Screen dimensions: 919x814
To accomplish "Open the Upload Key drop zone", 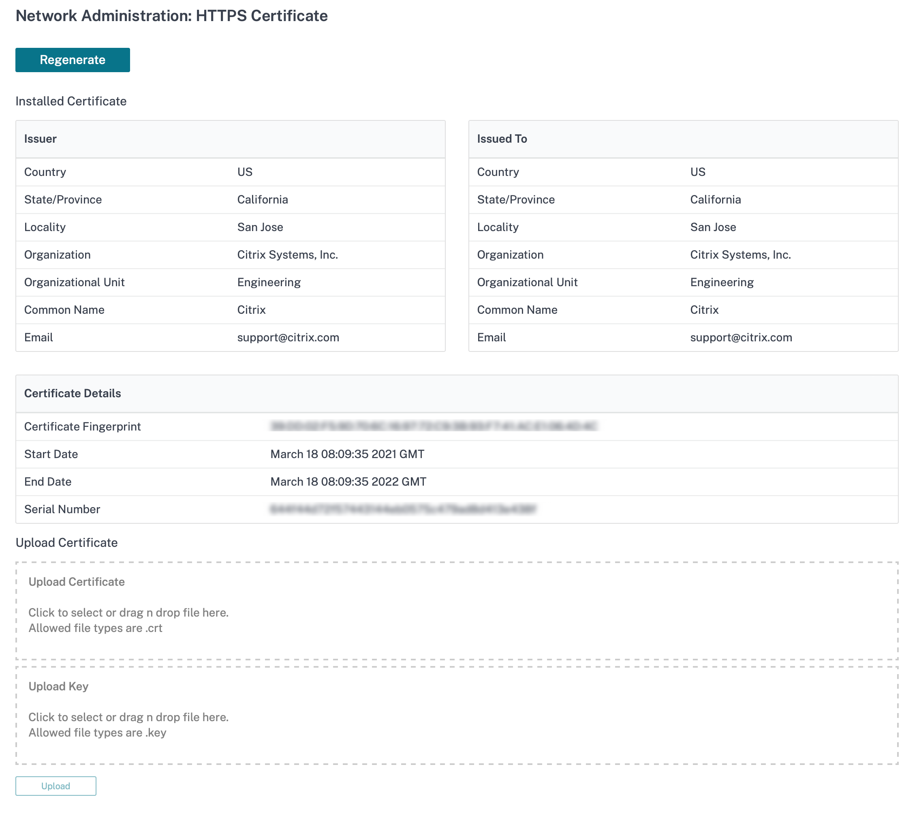I will pos(457,715).
